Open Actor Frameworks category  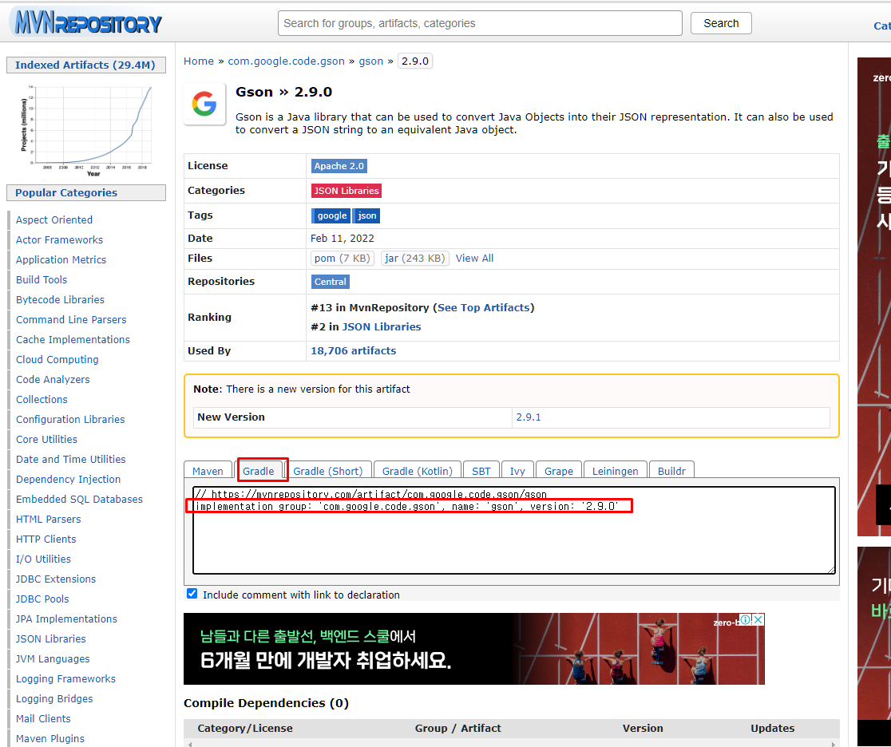(59, 239)
